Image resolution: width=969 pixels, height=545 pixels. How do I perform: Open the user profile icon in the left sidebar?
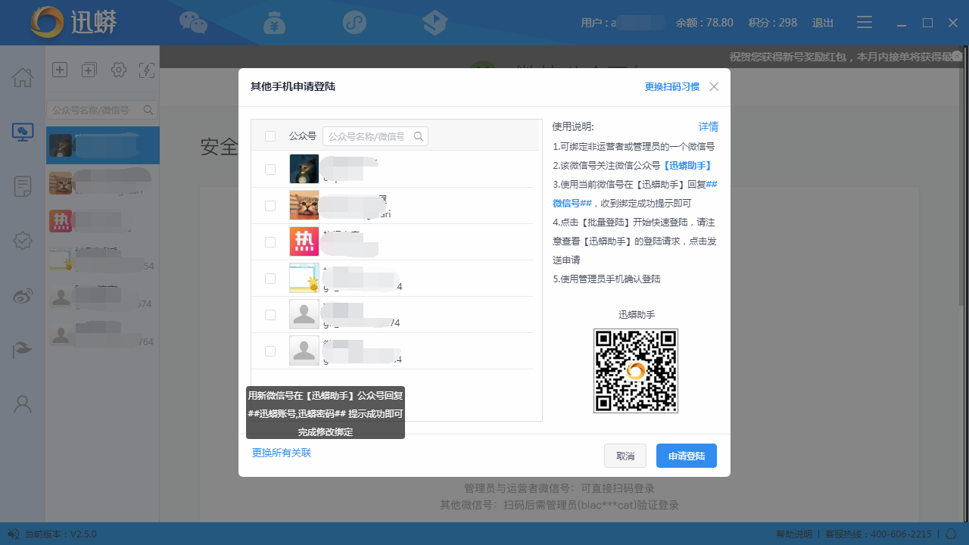point(23,404)
